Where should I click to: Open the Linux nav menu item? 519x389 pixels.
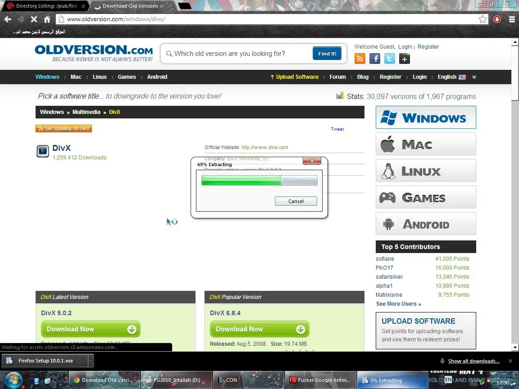100,77
